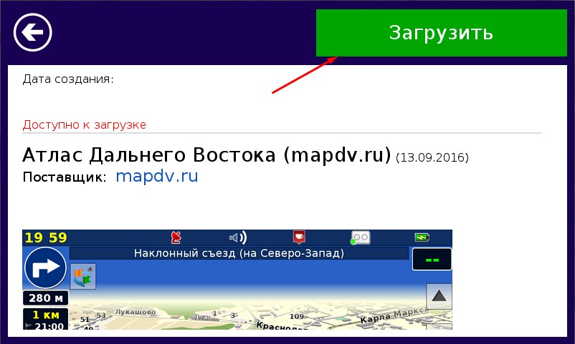The image size is (575, 344).
Task: Click the 19 59 clock display
Action: click(45, 237)
